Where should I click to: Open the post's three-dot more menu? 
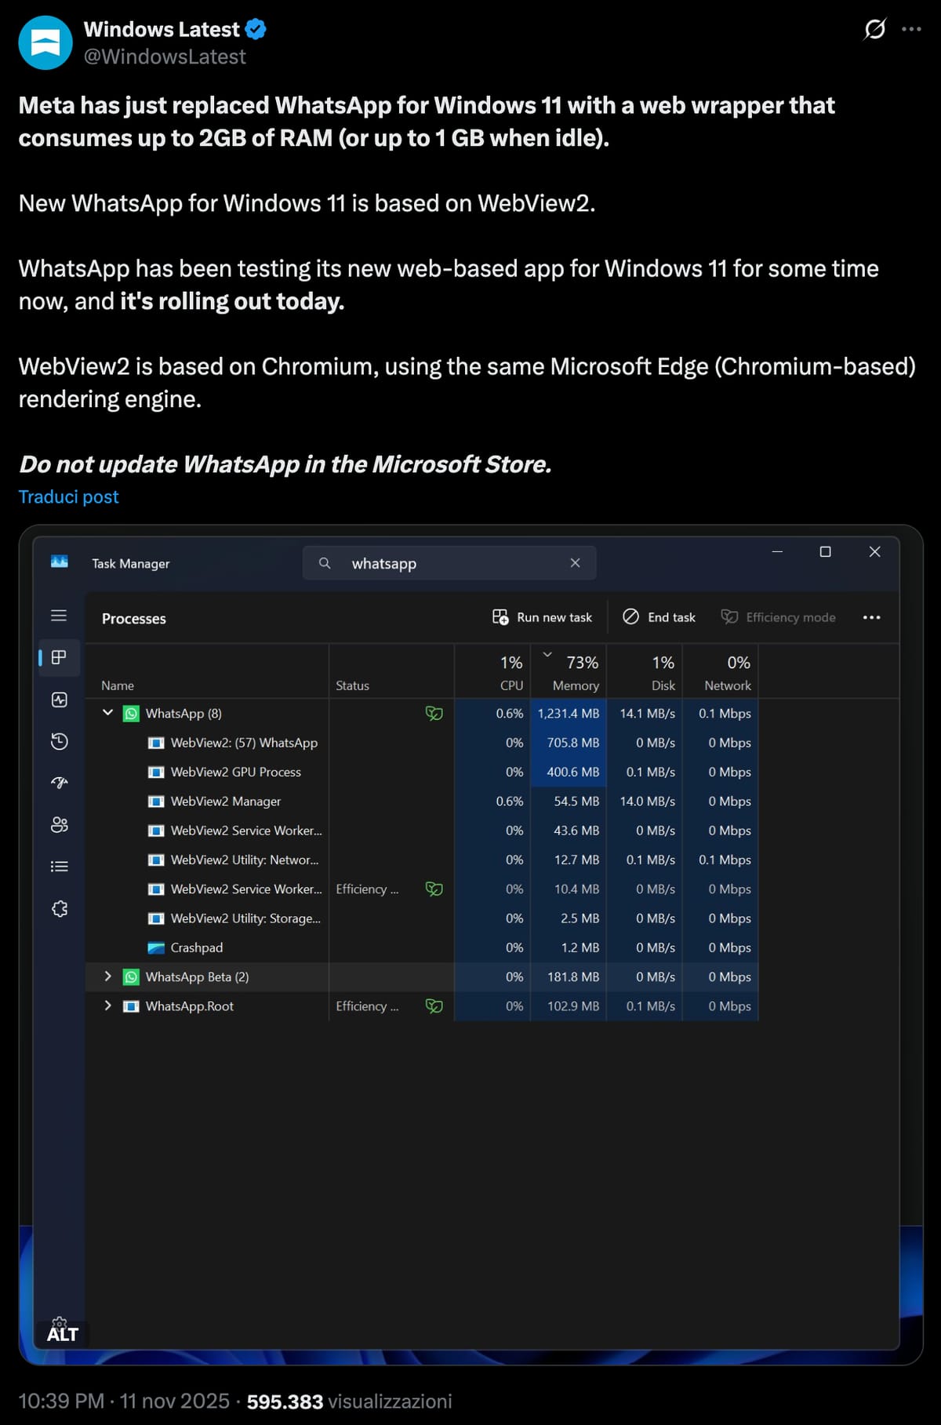[911, 30]
